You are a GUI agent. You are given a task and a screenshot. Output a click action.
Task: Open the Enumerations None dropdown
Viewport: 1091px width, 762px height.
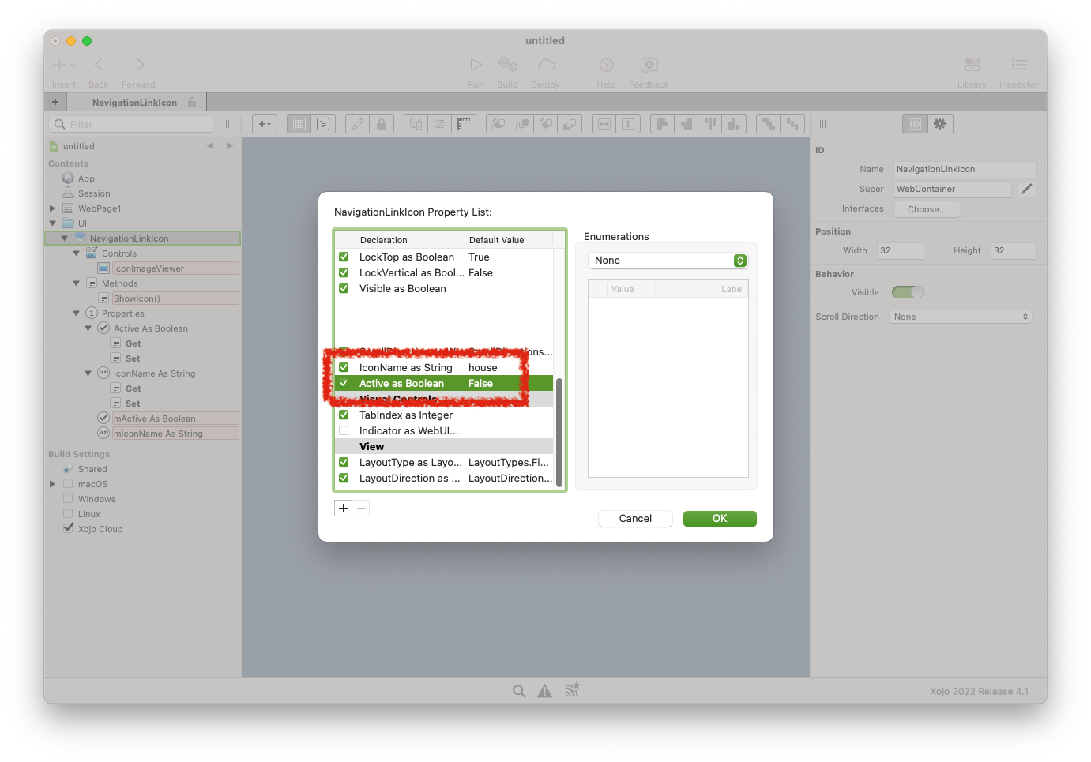click(x=668, y=260)
